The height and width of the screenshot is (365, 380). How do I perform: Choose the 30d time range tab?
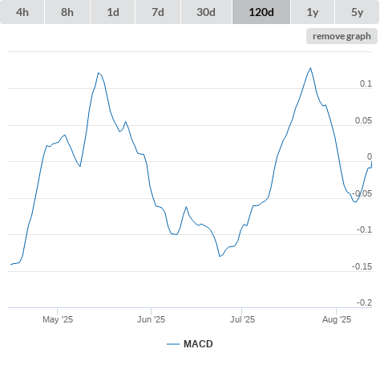[x=206, y=12]
